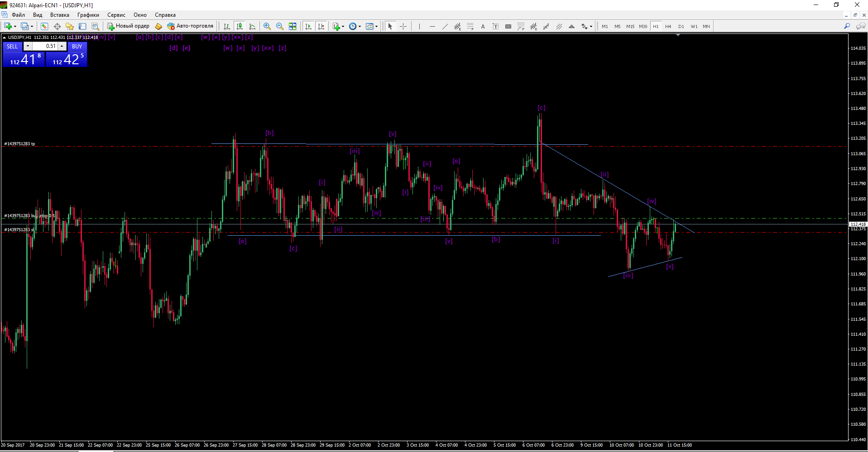
Task: Select the crosshair tool
Action: [403, 26]
